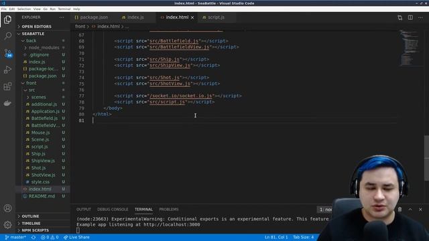
Task: Kill terminal with the trash icon
Action: pos(400,210)
